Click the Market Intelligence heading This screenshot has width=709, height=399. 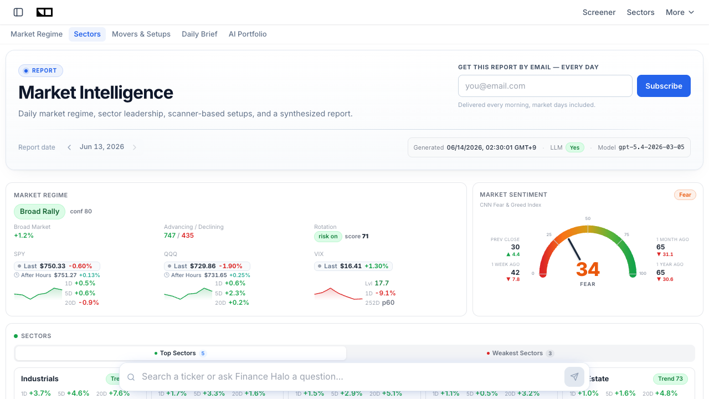(x=96, y=92)
